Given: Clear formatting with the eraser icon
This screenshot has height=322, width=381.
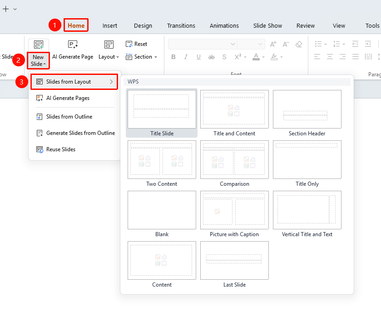Looking at the screenshot, I should click(x=299, y=44).
